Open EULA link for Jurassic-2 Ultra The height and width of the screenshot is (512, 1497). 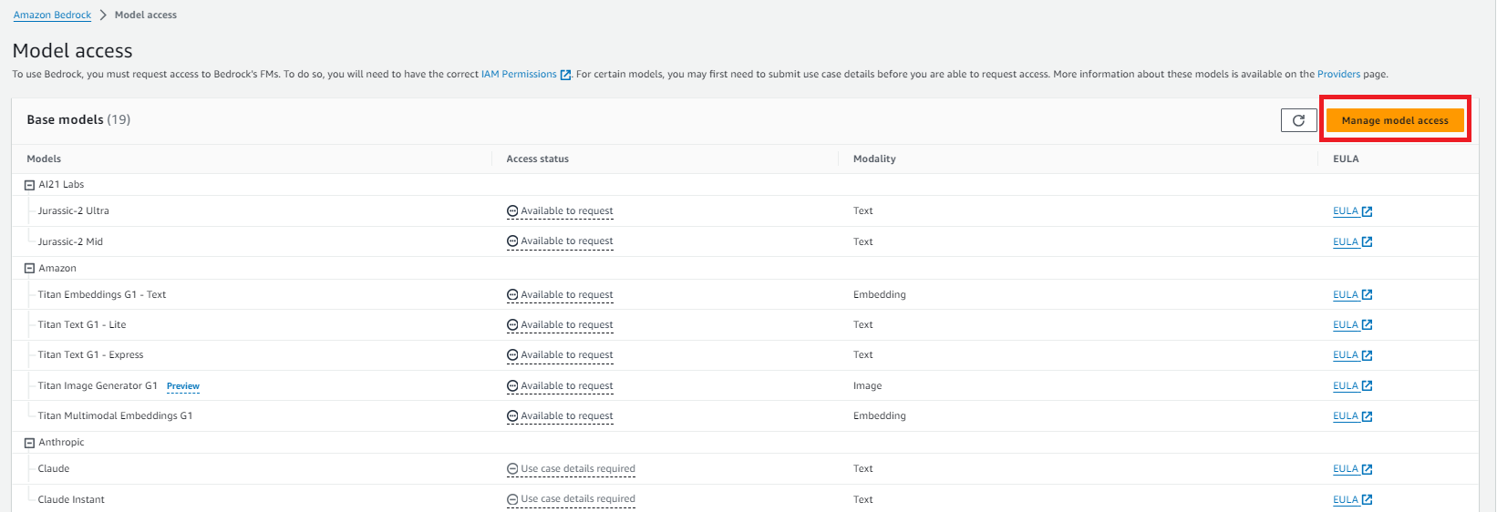[1352, 211]
